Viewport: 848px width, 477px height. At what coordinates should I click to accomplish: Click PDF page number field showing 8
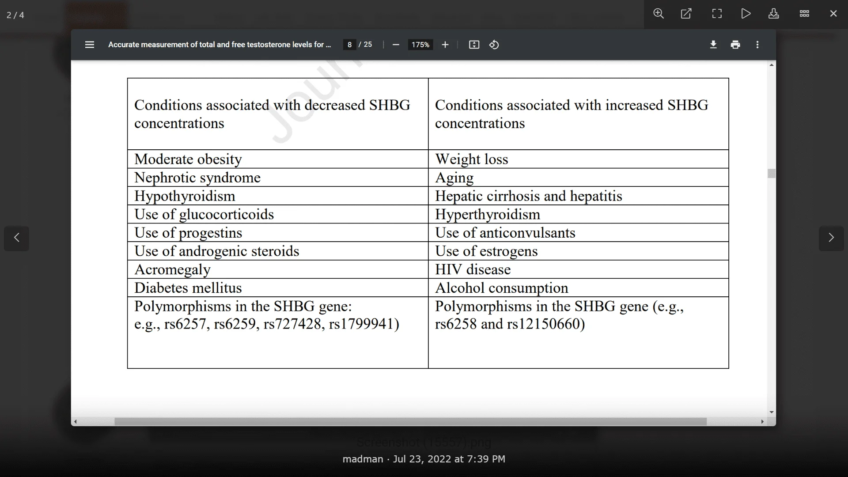pyautogui.click(x=349, y=45)
